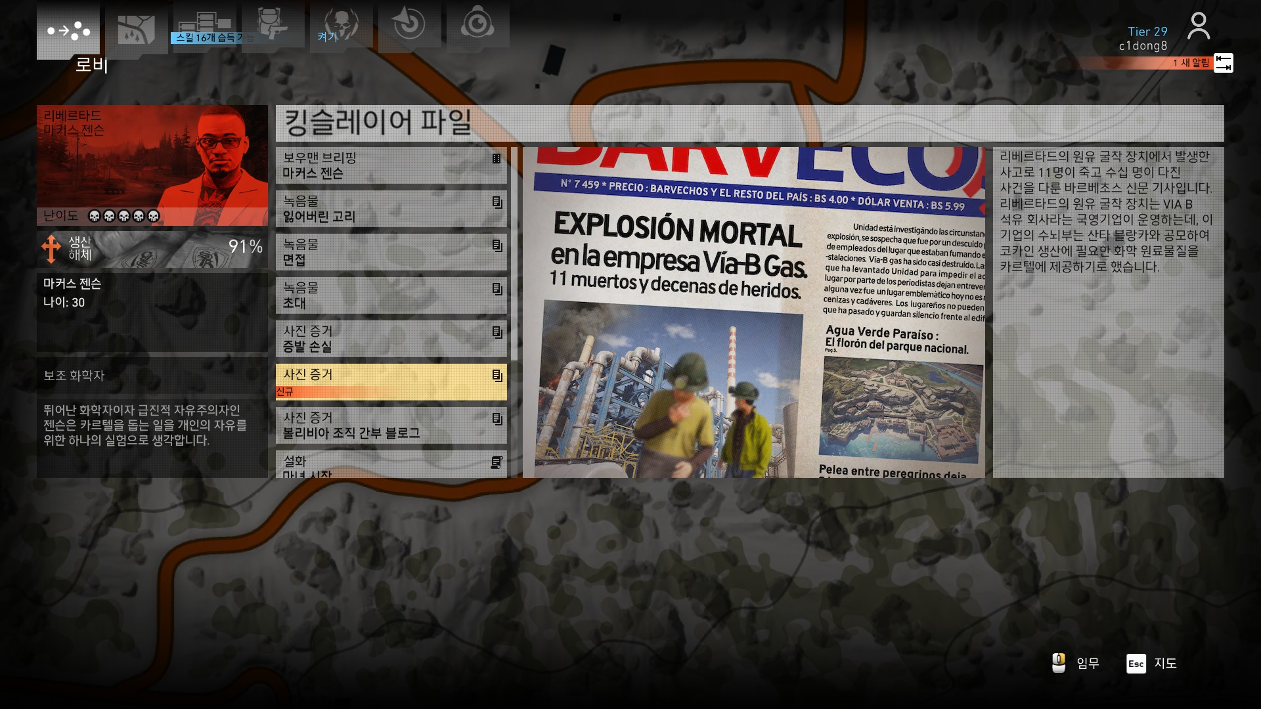Click the Barvechos newspaper image
The image size is (1261, 709).
click(755, 312)
